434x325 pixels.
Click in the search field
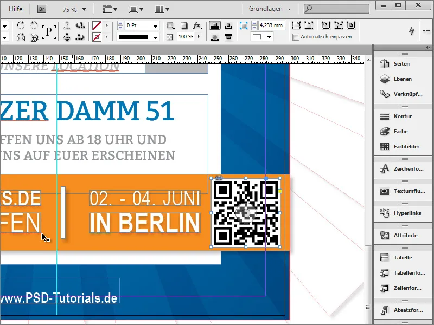tap(336, 9)
